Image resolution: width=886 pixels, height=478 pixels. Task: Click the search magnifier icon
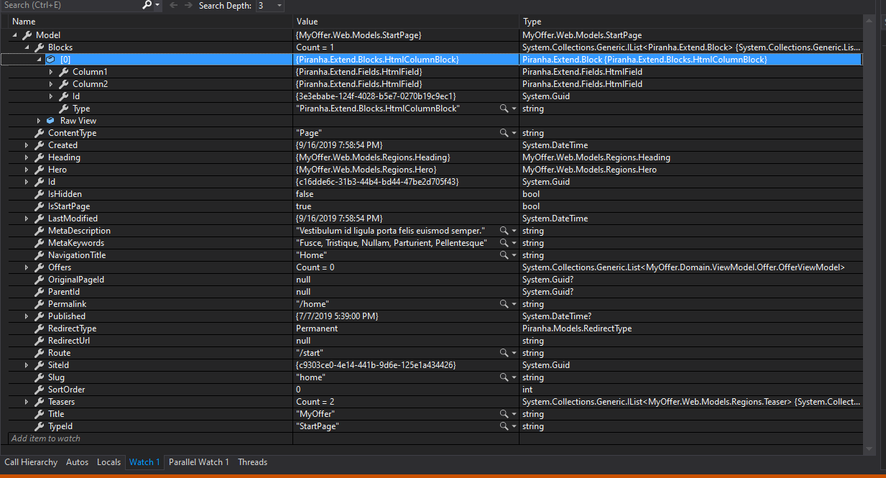[147, 6]
